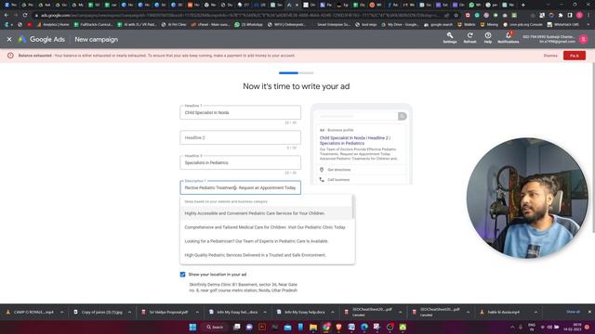Expand options for the habbi ki duniya mp4 download
The height and width of the screenshot is (334, 595).
click(535, 312)
